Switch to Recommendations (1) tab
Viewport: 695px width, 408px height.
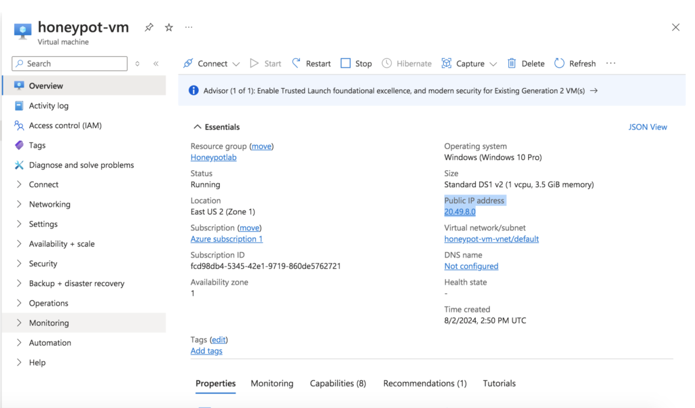pos(425,384)
